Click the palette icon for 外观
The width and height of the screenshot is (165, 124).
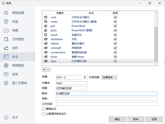pos(6,21)
